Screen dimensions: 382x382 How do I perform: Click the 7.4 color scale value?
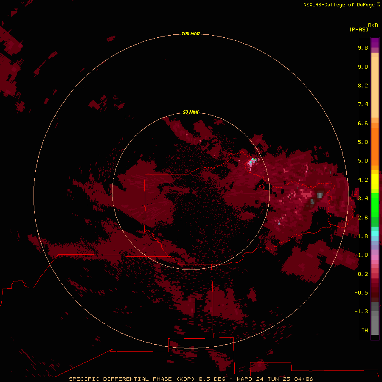point(363,104)
